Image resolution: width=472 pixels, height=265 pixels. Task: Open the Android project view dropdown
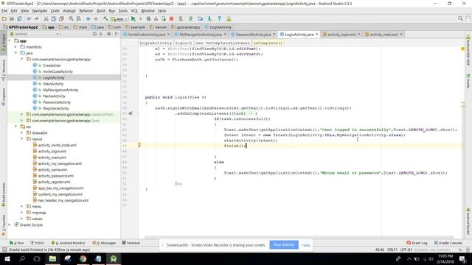click(x=35, y=34)
